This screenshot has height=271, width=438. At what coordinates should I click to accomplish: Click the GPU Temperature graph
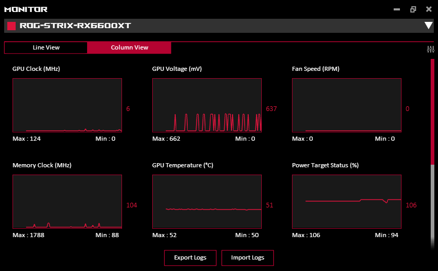207,202
